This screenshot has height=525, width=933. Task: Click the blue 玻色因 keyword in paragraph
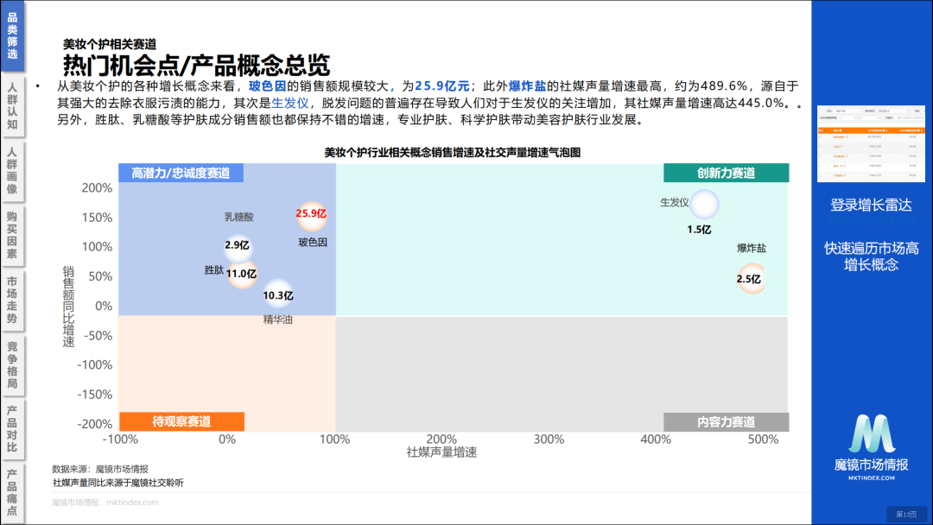(267, 86)
